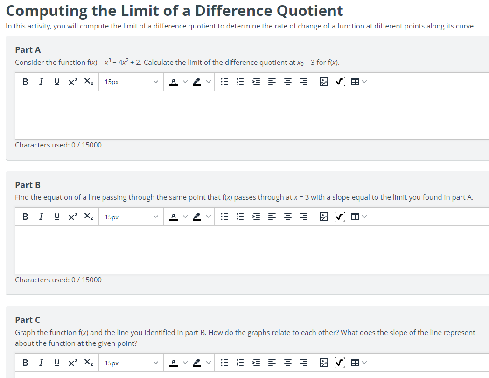Increase indent in the Part B editor
Viewport: 489px width, 378px height.
256,217
